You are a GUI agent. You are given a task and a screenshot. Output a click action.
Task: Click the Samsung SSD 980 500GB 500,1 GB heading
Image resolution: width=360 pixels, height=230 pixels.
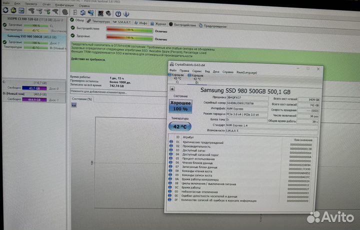tap(245, 91)
